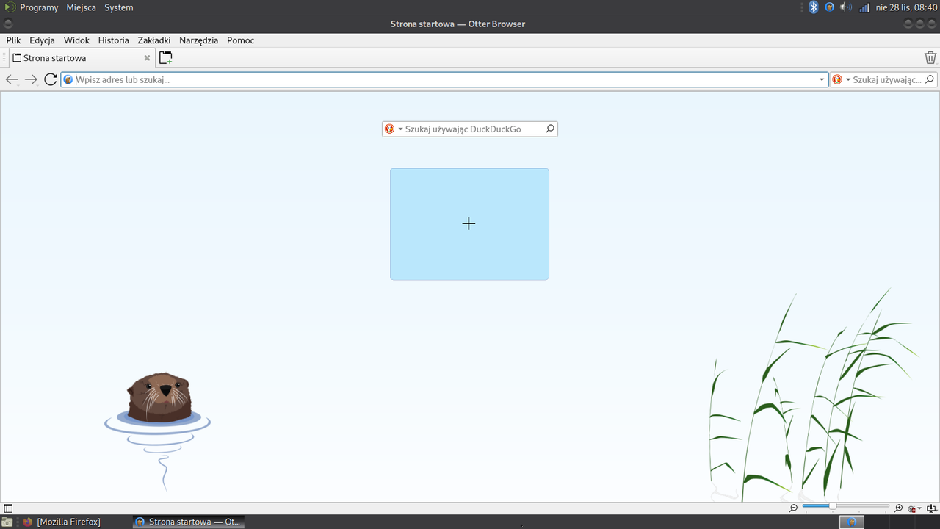Open the Plik menu

13,40
